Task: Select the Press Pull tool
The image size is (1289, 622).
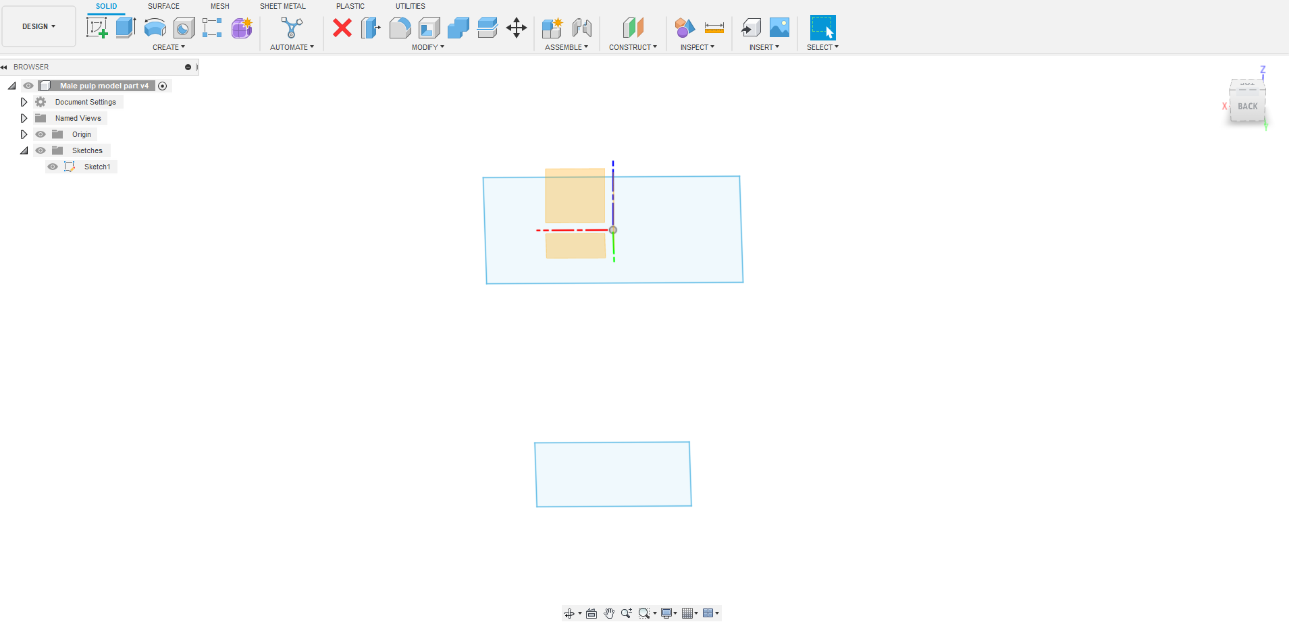Action: point(371,28)
